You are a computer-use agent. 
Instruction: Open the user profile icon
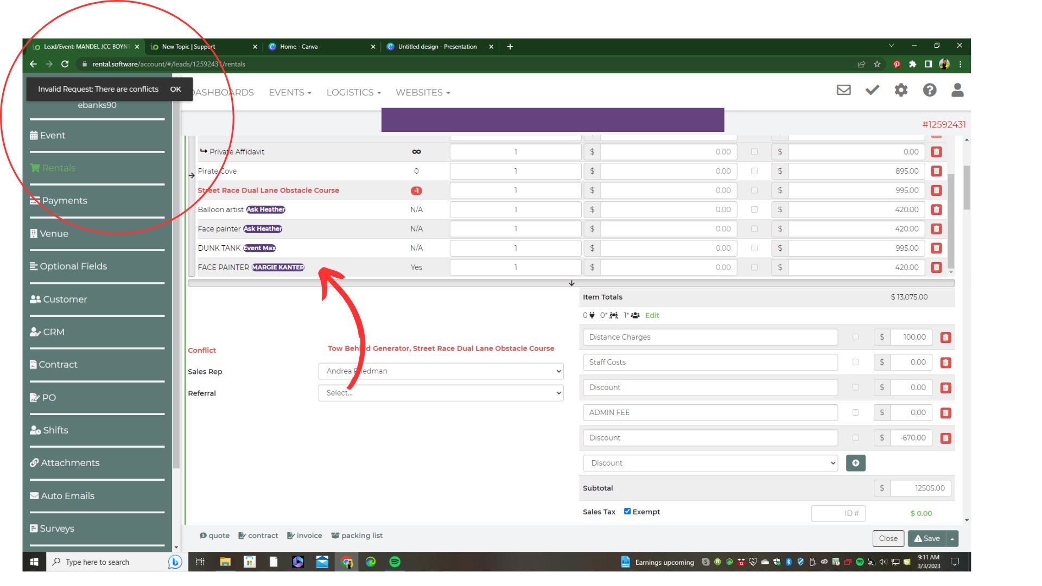(x=957, y=90)
